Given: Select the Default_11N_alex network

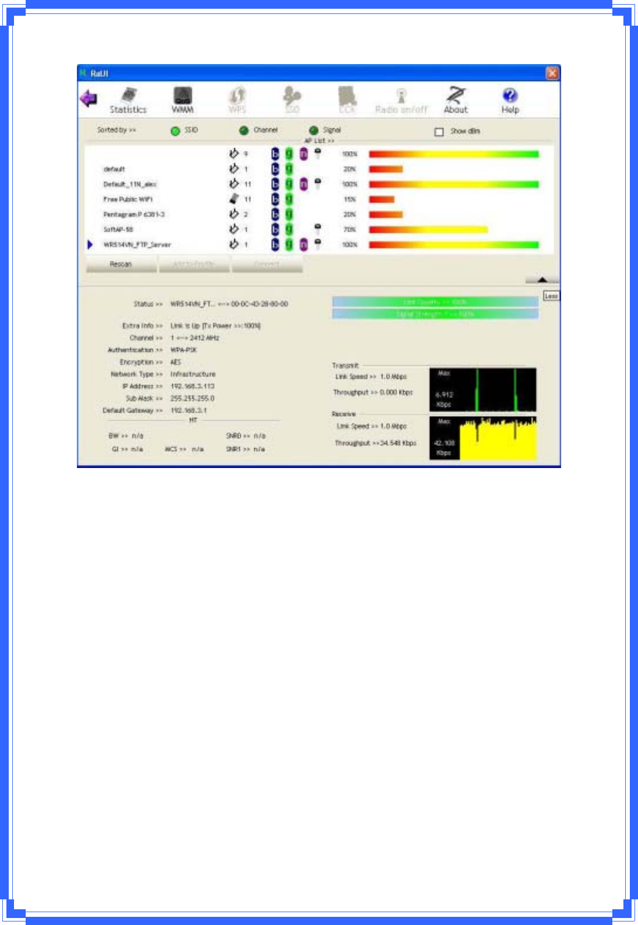Looking at the screenshot, I should coord(318,184).
